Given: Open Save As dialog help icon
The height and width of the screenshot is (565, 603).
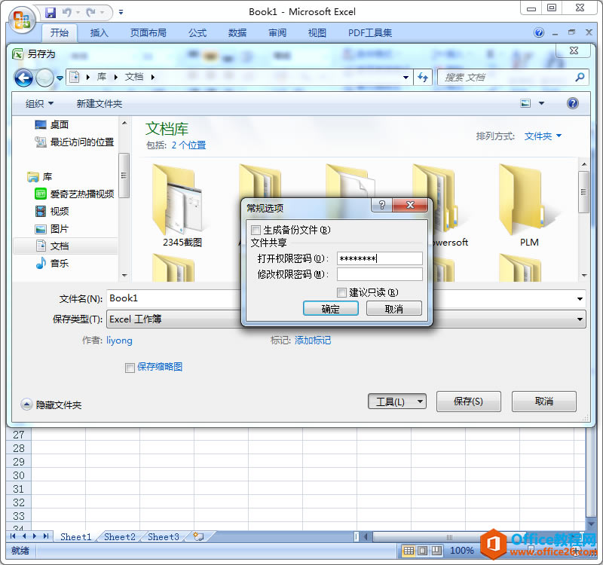Looking at the screenshot, I should pyautogui.click(x=572, y=103).
